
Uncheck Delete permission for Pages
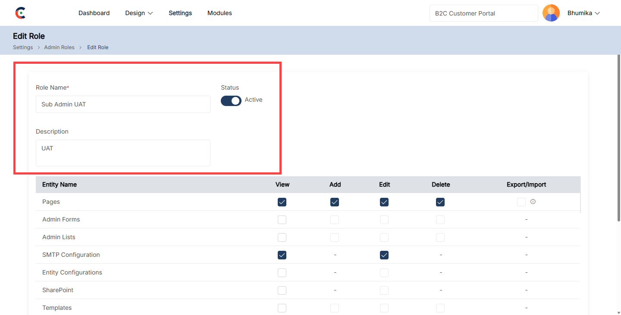point(440,202)
